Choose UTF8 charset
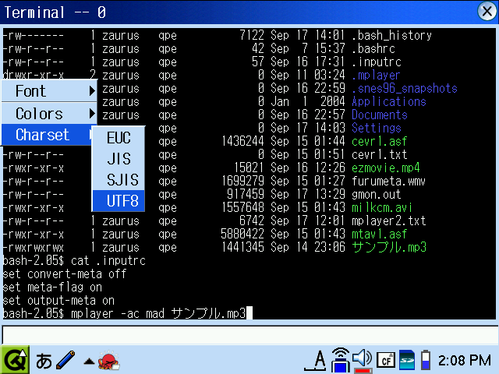Image resolution: width=499 pixels, height=374 pixels. tap(119, 201)
